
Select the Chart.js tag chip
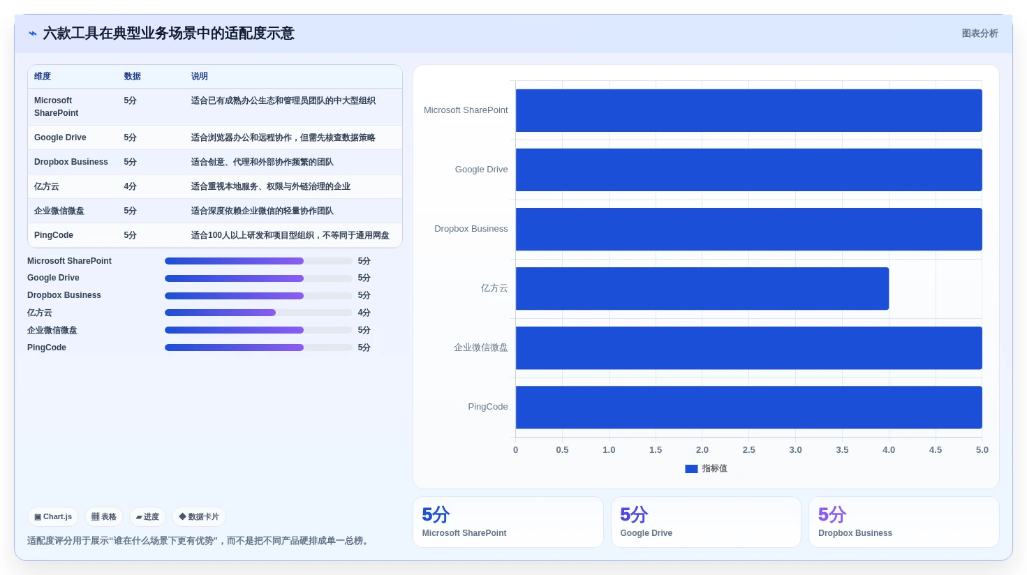(x=53, y=517)
